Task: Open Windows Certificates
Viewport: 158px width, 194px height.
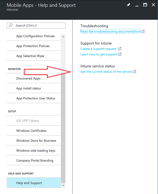Action: 34,131
